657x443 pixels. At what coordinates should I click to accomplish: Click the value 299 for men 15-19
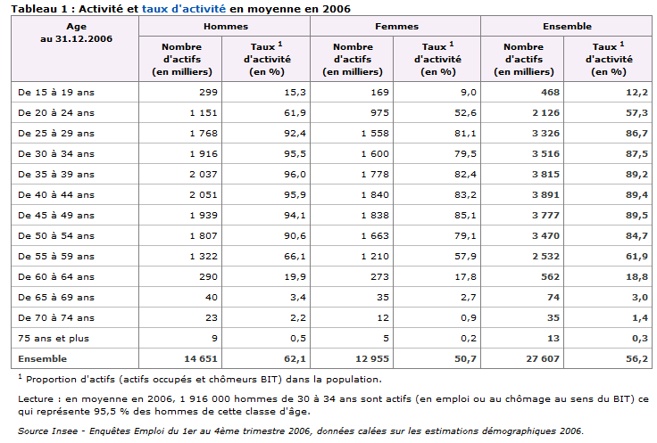[208, 93]
